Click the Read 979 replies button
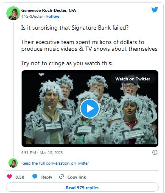This screenshot has height=193, width=165. (x=82, y=187)
